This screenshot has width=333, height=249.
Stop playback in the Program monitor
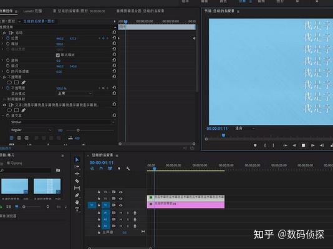pos(304,145)
